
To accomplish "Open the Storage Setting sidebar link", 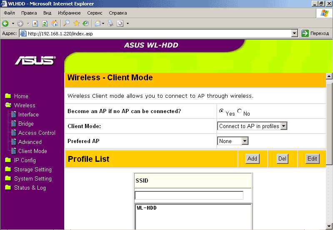I will (x=33, y=170).
